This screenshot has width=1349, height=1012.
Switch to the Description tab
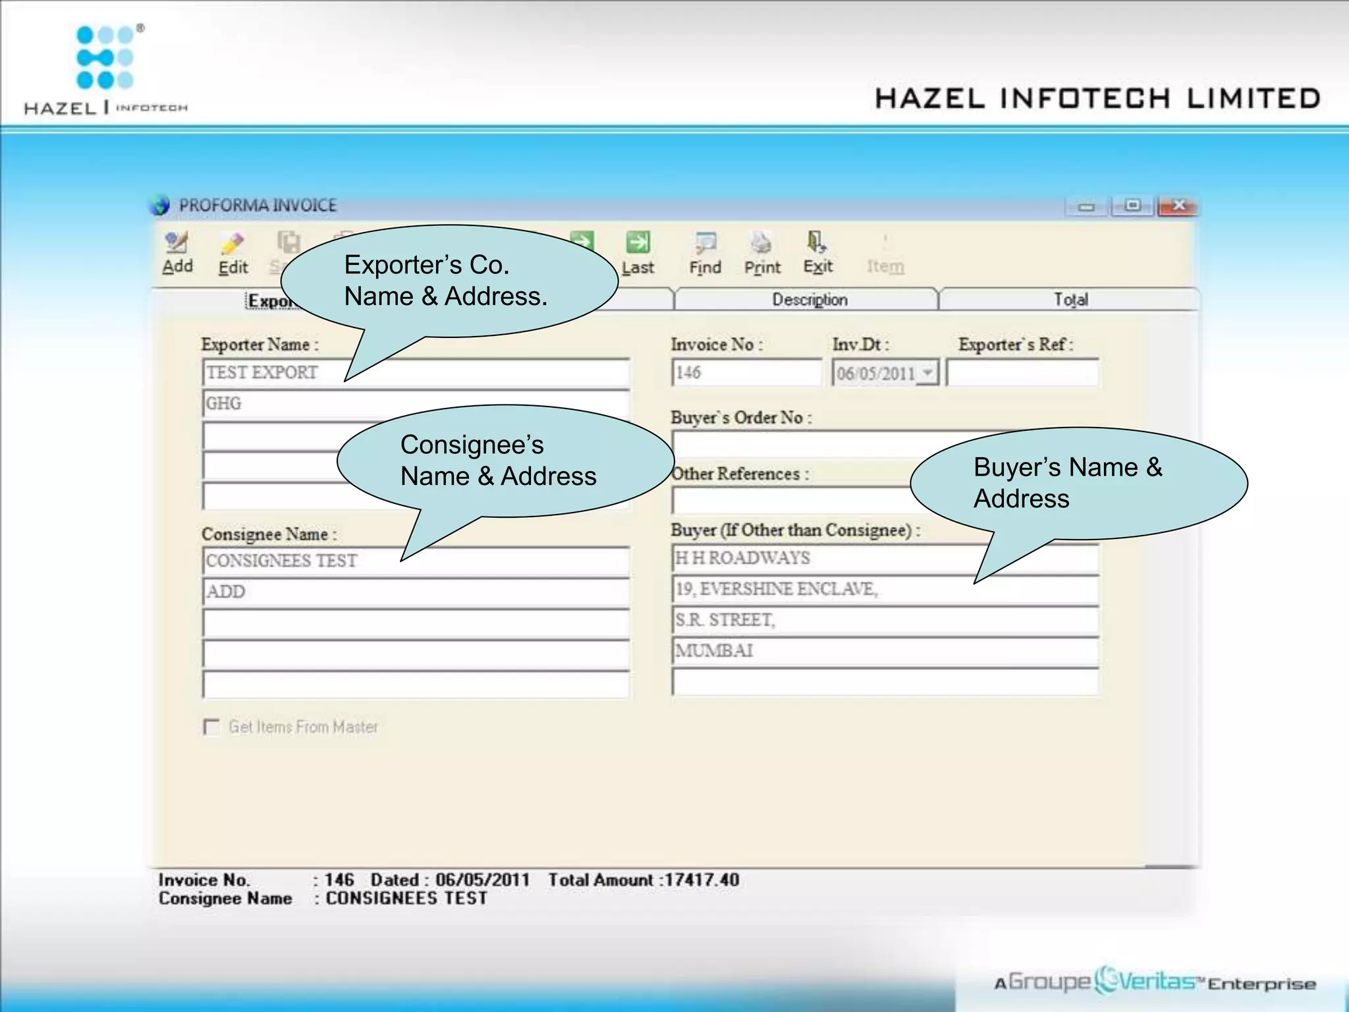809,300
